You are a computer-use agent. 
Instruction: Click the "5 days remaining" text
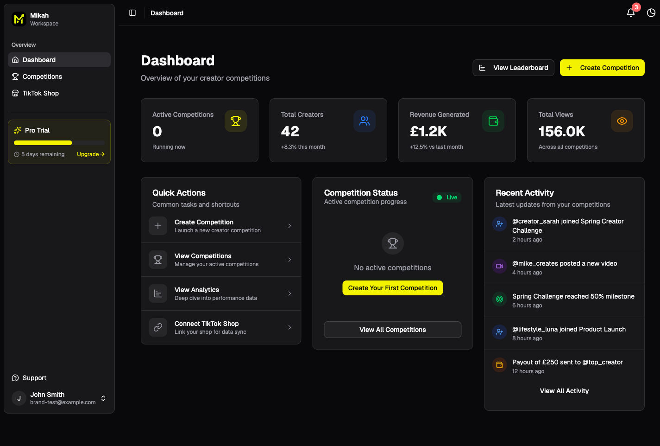click(43, 154)
